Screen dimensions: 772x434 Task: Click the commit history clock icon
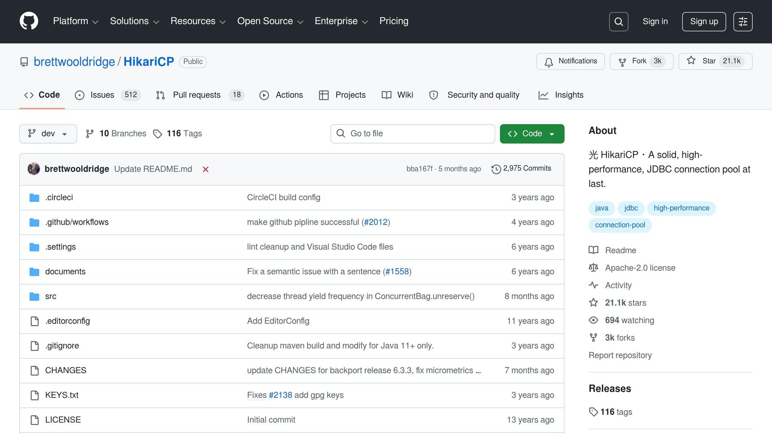[496, 169]
